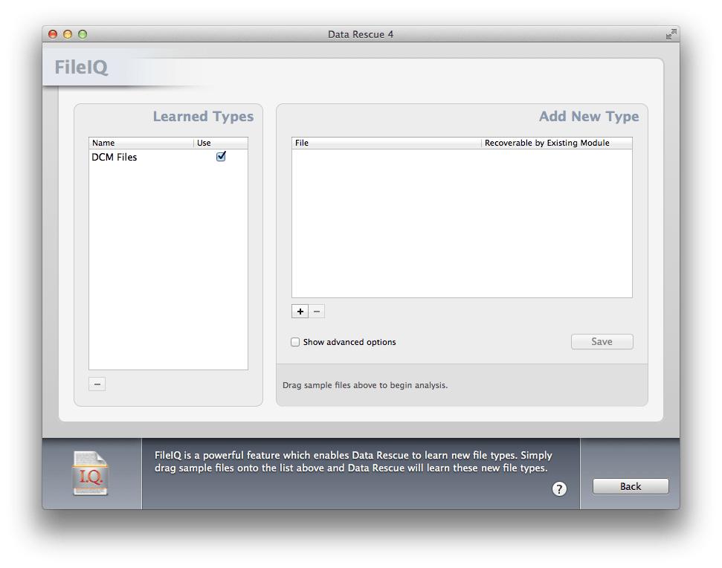Enable Show advanced options
The width and height of the screenshot is (722, 568).
(295, 342)
